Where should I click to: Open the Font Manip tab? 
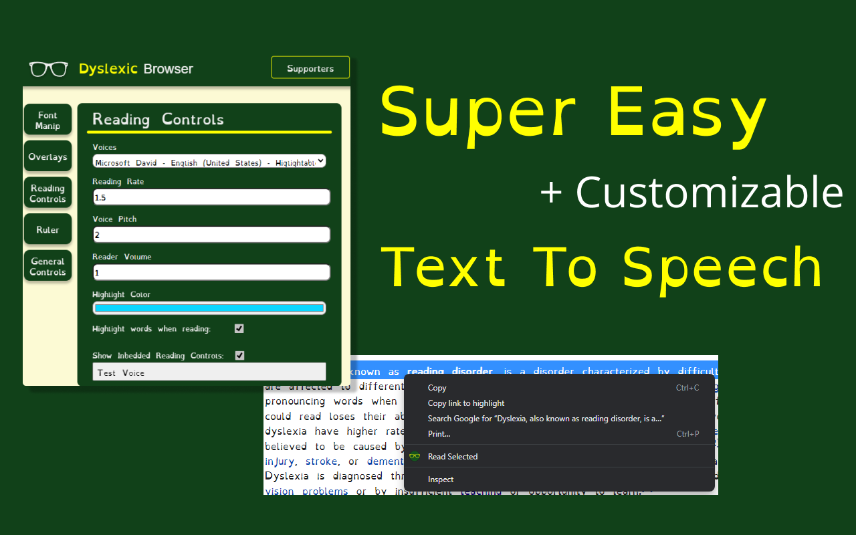(x=47, y=120)
